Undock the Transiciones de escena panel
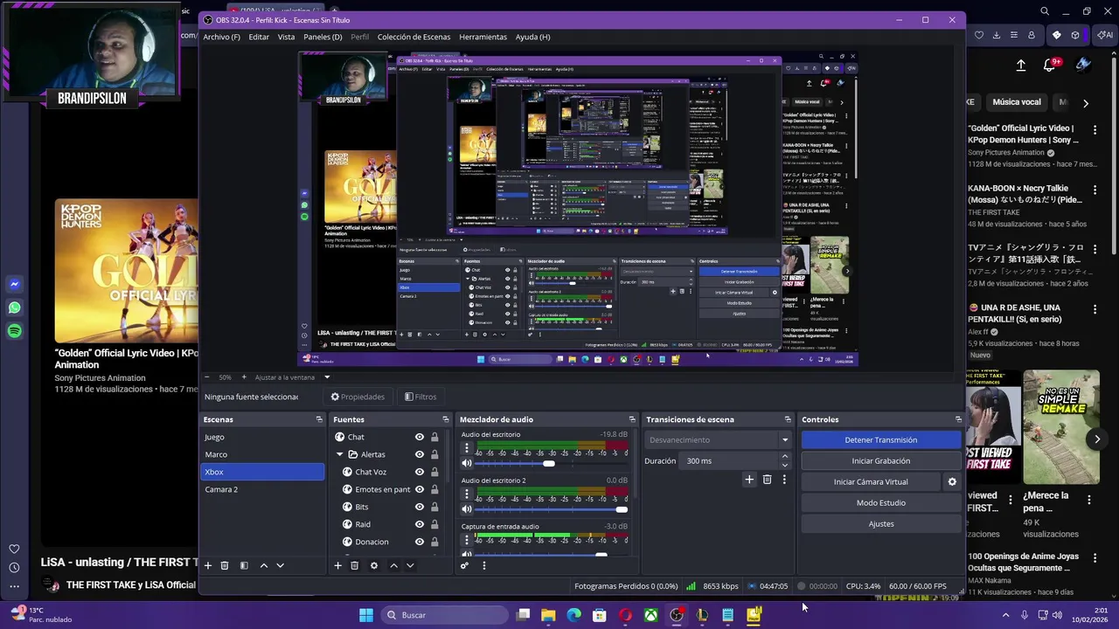Image resolution: width=1119 pixels, height=629 pixels. coord(788,419)
